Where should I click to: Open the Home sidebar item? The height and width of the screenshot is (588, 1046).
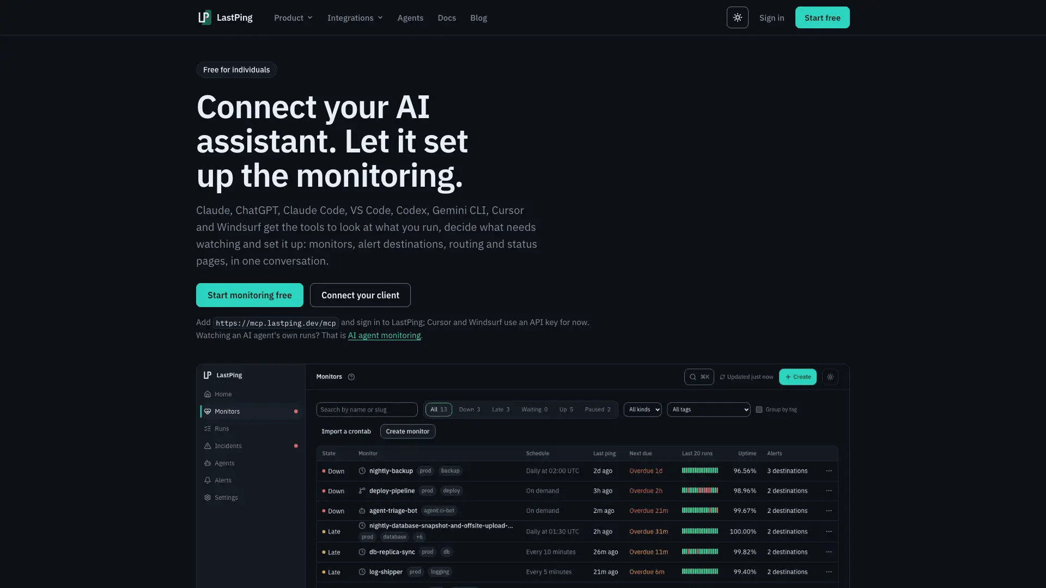251,394
